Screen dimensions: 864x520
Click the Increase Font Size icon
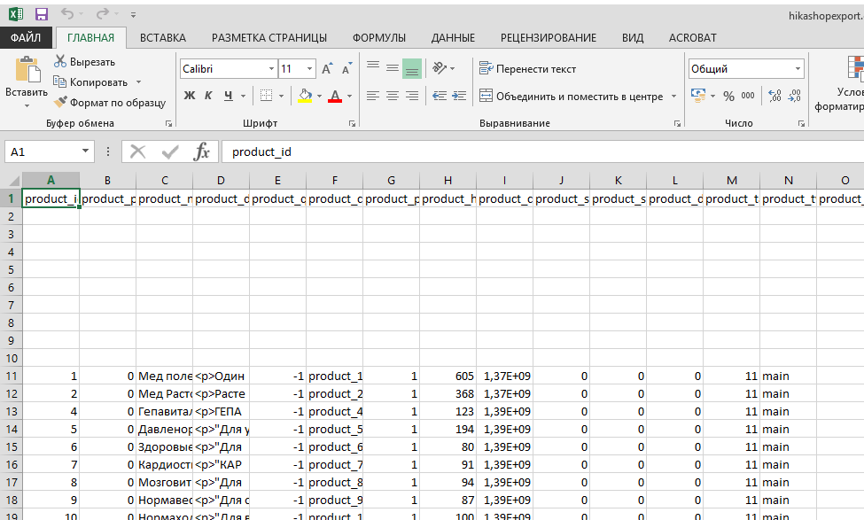click(327, 69)
